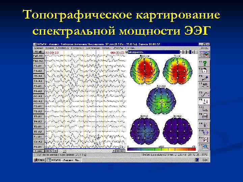
Task: Select the T4-A2 channel button
Action: [38, 121]
